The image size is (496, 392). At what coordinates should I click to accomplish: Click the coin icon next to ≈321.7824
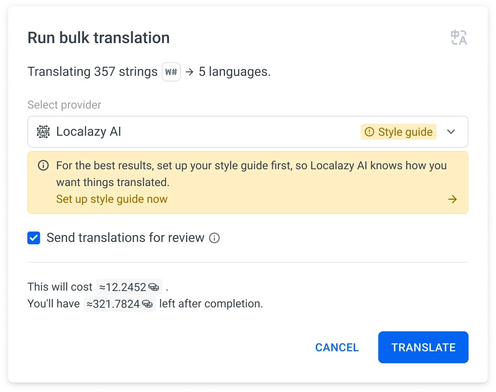(147, 304)
